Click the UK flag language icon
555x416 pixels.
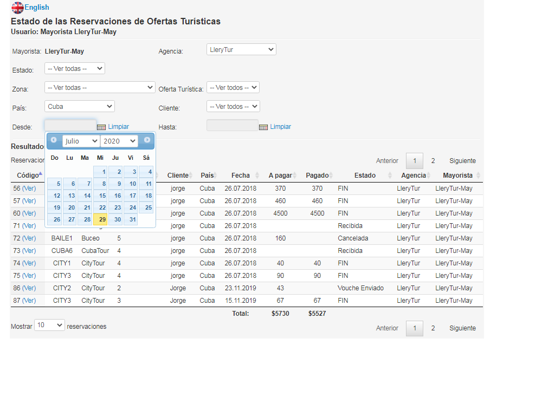point(17,8)
